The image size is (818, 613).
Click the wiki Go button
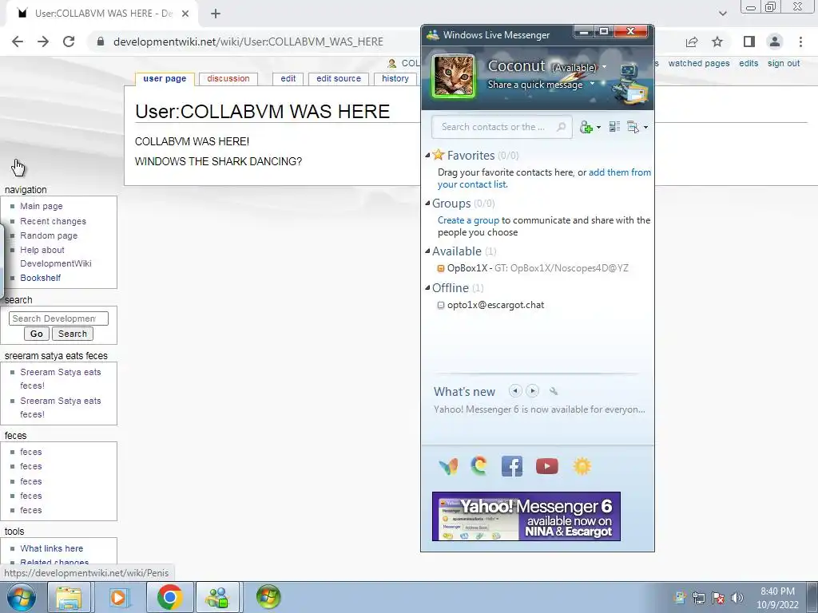(37, 334)
